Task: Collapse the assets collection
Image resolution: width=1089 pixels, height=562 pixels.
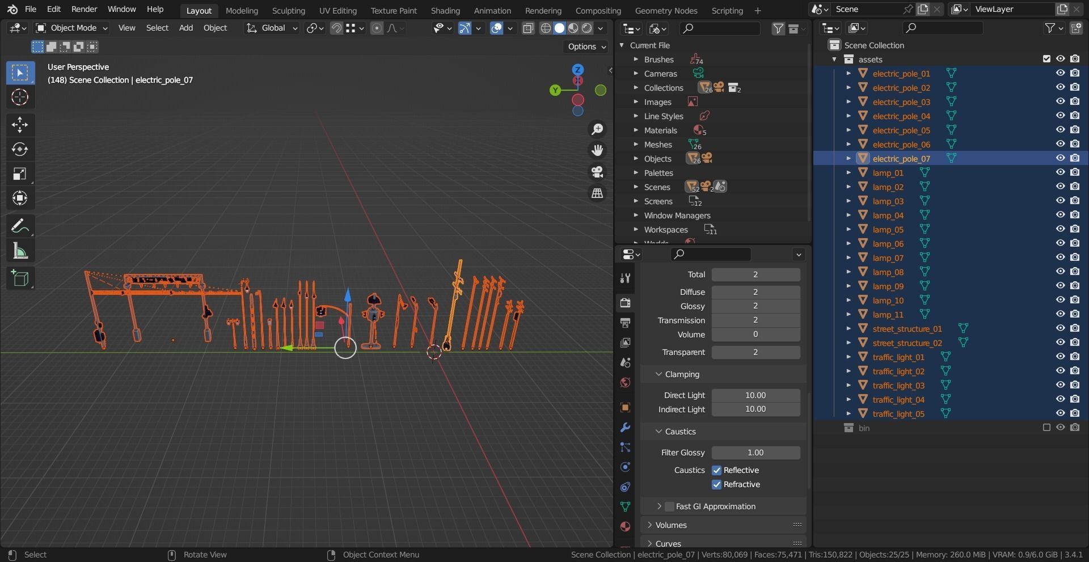Action: point(834,59)
